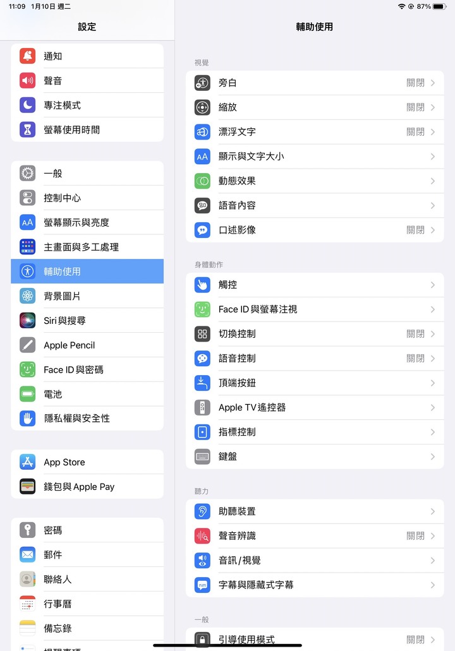Open 字幕與隱藏式字幕 settings
The image size is (455, 651).
[x=315, y=585]
